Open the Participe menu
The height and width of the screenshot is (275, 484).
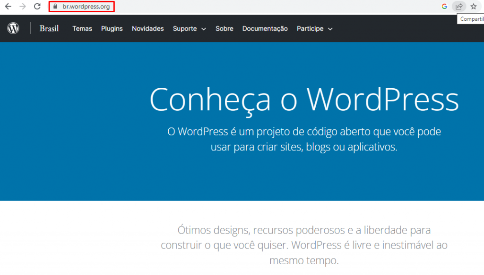[310, 29]
